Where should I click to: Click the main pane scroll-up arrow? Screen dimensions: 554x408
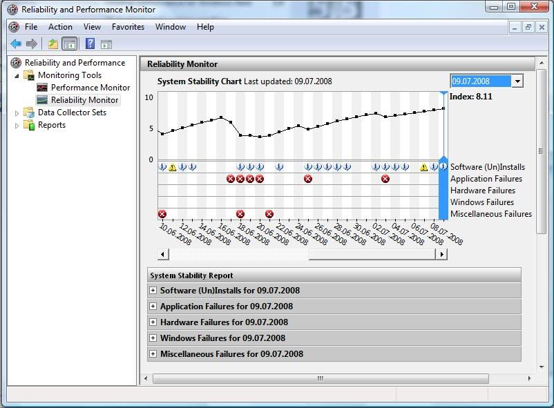pos(542,63)
